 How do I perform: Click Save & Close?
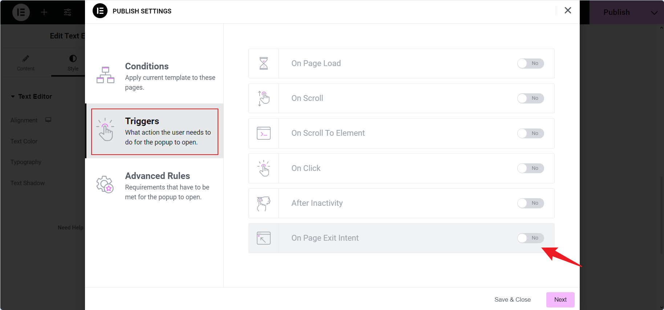[x=512, y=300]
